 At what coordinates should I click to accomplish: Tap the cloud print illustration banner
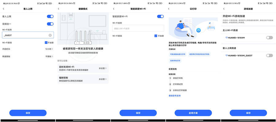[193, 29]
